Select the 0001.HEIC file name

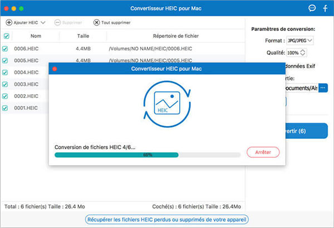[26, 108]
